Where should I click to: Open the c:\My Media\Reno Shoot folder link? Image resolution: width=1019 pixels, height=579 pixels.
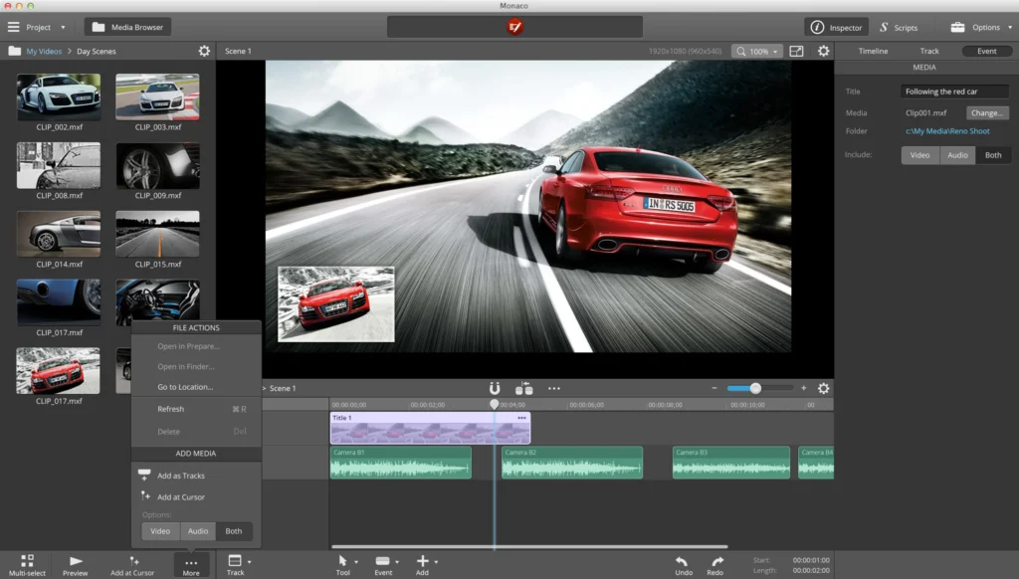947,130
